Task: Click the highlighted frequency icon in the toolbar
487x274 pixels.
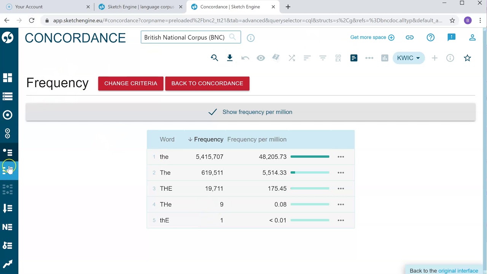Action: 354,58
